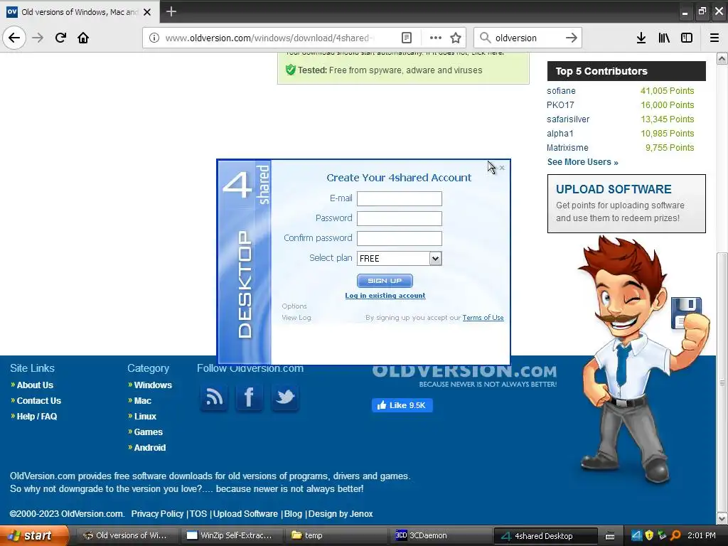Viewport: 728px width, 546px height.
Task: Switch to 4shared Desktop taskbar item
Action: 545,536
